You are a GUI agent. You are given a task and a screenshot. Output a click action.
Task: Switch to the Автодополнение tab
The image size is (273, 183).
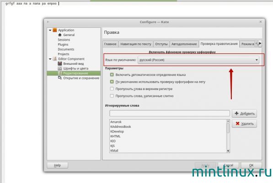[x=184, y=44]
